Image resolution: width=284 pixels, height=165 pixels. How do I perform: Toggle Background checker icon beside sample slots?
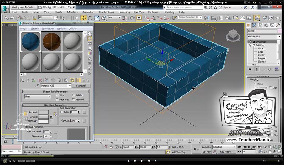click(x=90, y=43)
